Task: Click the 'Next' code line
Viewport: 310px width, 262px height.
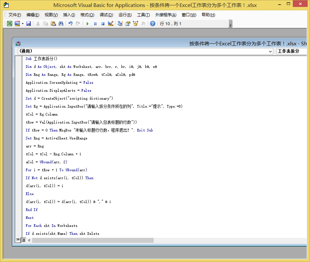Action: 30,218
